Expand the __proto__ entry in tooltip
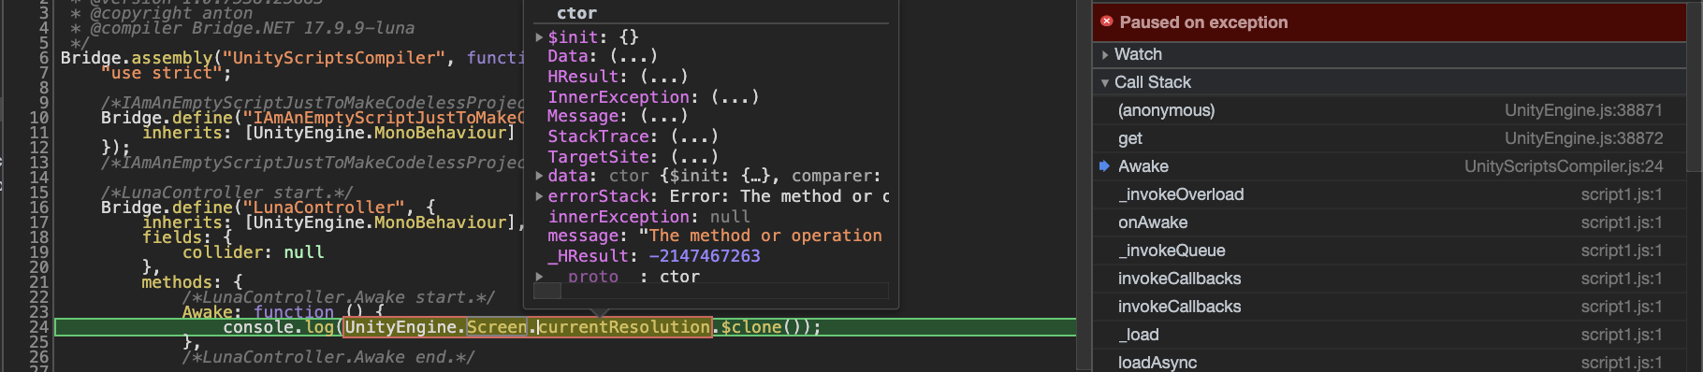The width and height of the screenshot is (1703, 372). [x=539, y=277]
